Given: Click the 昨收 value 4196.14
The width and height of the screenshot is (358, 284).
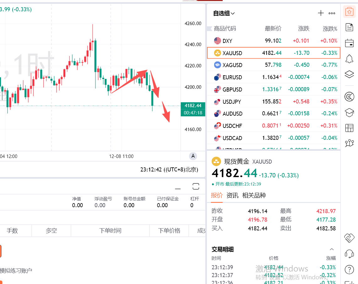Looking at the screenshot, I should (258, 211).
